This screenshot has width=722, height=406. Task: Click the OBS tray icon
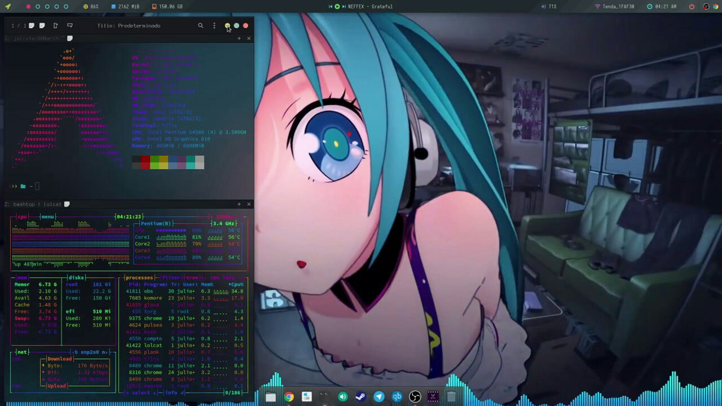(x=706, y=7)
